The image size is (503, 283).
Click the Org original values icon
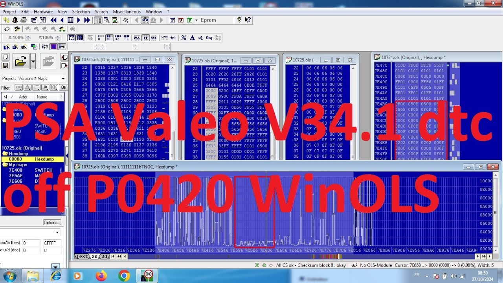pyautogui.click(x=209, y=38)
